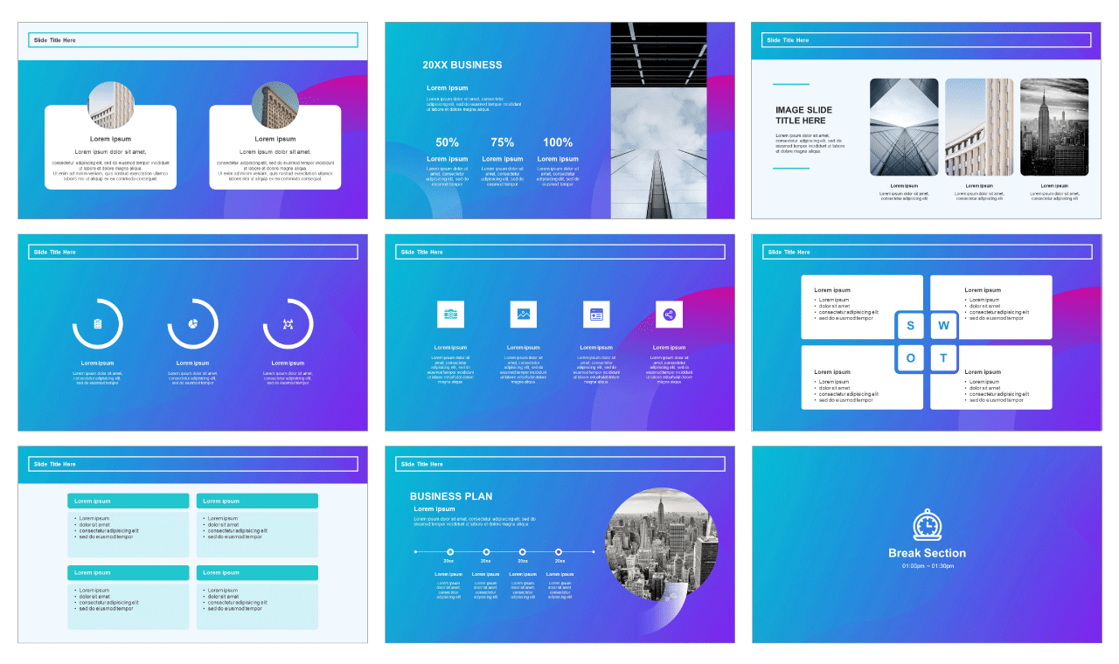The height and width of the screenshot is (664, 1119).
Task: Click the title box on the image slide
Action: [x=927, y=40]
